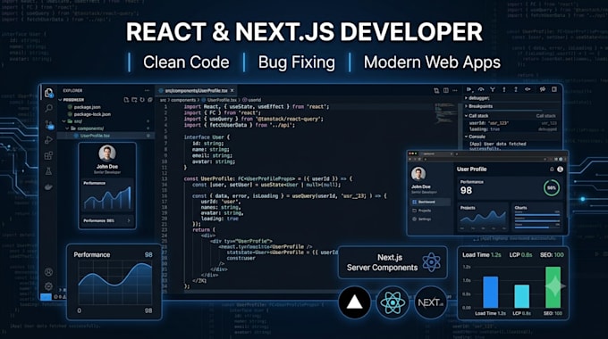Click the Vercel triangle logo
Image resolution: width=608 pixels, height=339 pixels.
click(x=354, y=302)
